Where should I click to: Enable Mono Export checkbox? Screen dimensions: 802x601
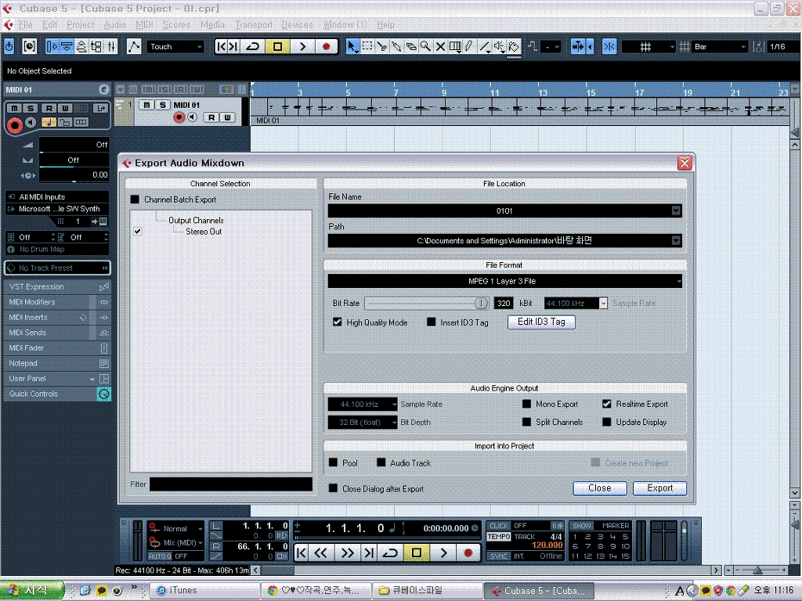(526, 404)
